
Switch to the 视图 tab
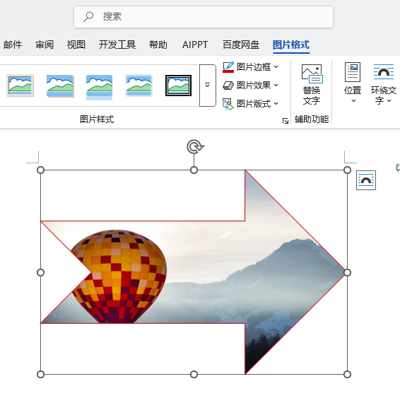coord(76,45)
